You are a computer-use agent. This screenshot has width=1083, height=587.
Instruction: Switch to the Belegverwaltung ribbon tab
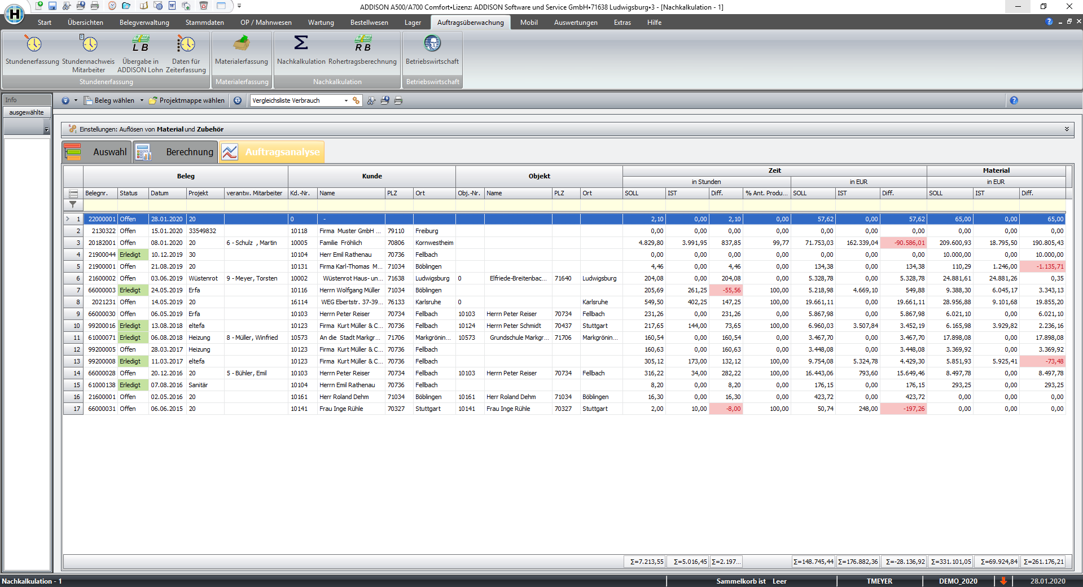(x=144, y=23)
